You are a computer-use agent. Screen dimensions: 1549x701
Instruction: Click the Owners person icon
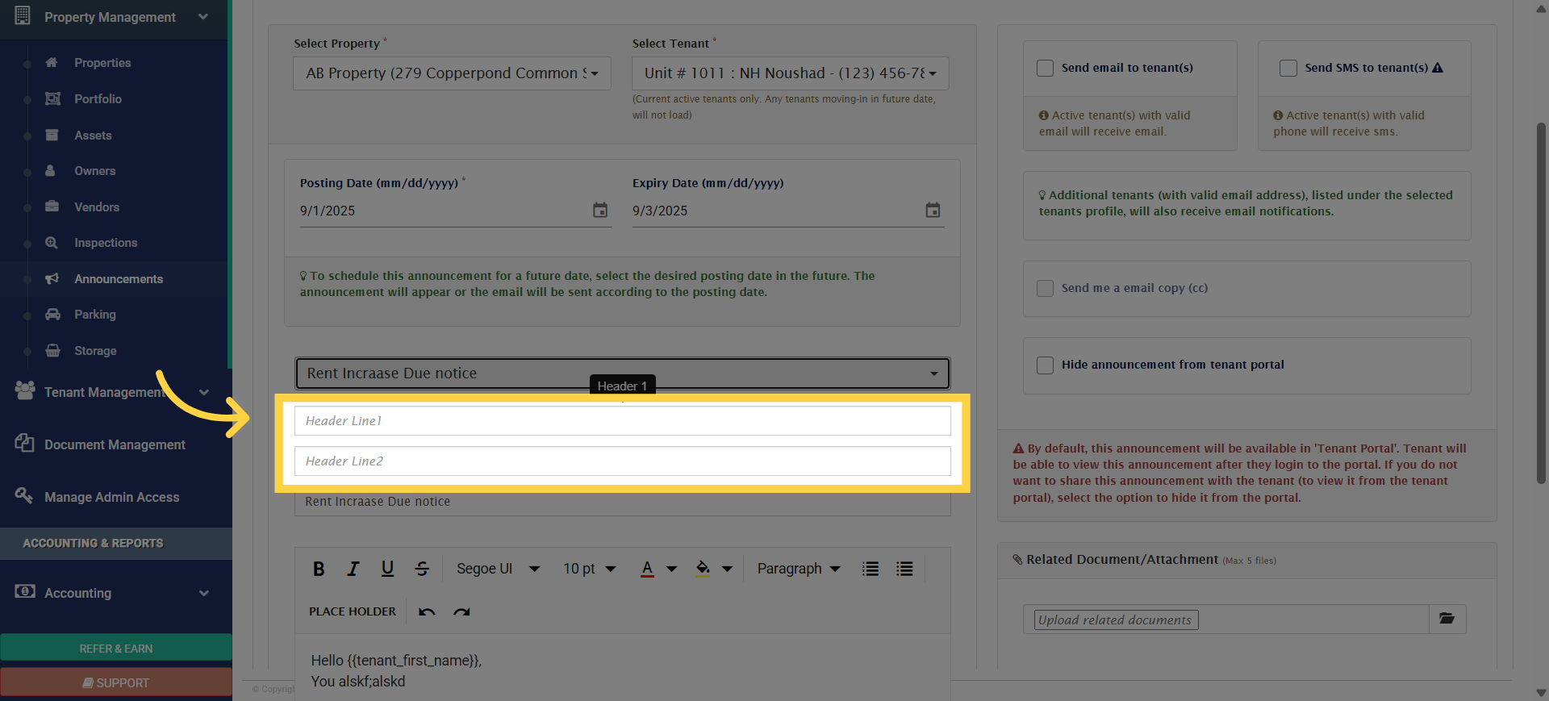click(50, 170)
